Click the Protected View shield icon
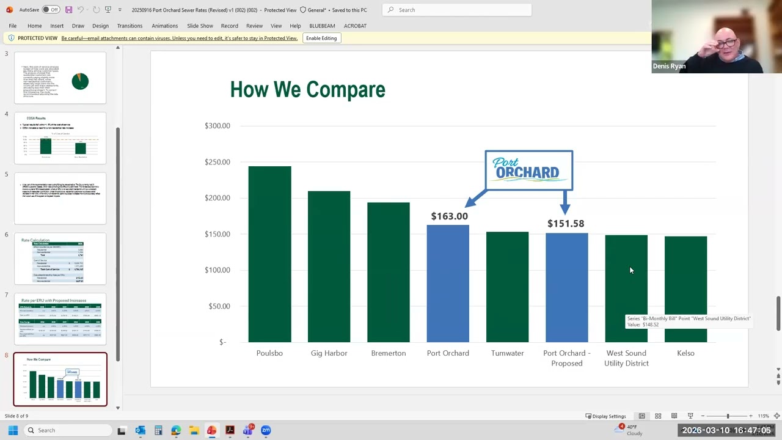The image size is (782, 440). click(11, 38)
